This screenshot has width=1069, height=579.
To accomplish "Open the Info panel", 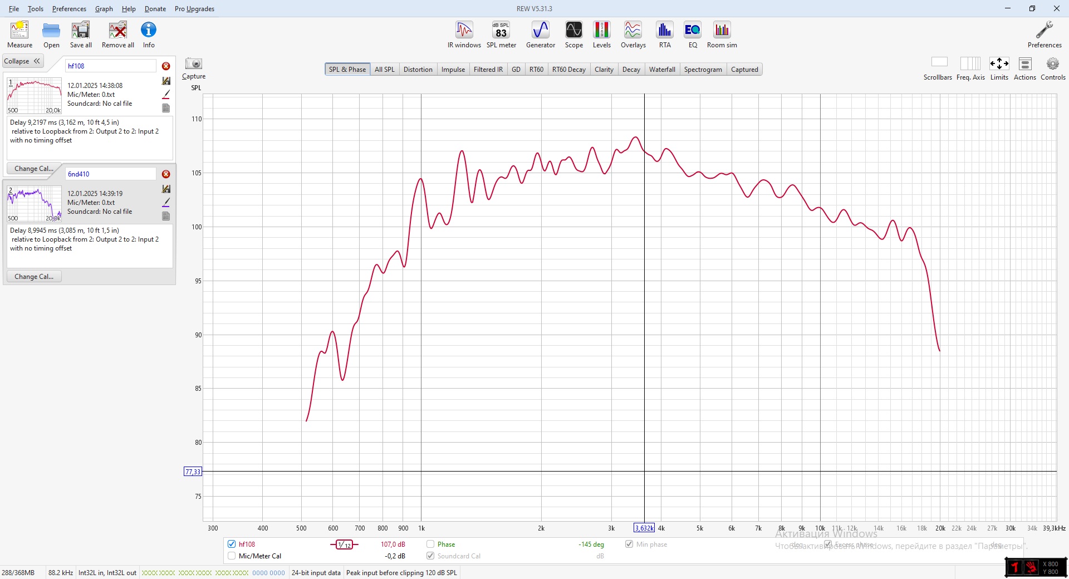I will coord(149,35).
